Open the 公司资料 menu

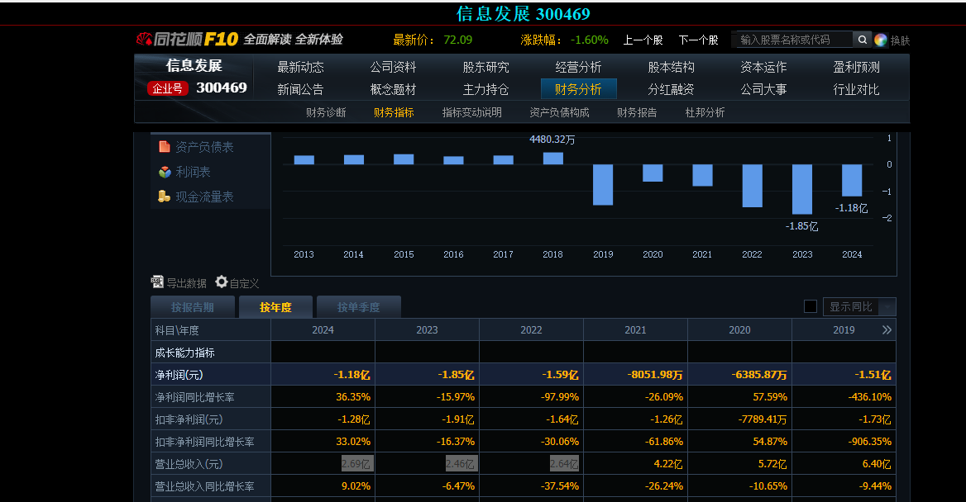393,67
